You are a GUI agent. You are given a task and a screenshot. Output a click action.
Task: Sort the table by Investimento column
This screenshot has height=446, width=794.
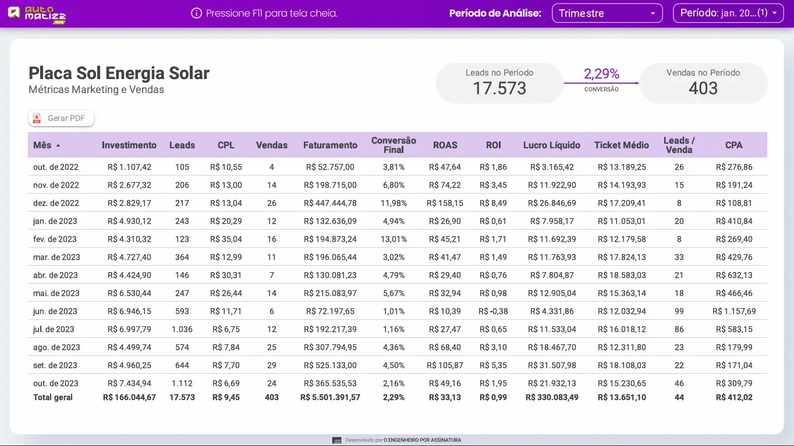click(x=129, y=145)
